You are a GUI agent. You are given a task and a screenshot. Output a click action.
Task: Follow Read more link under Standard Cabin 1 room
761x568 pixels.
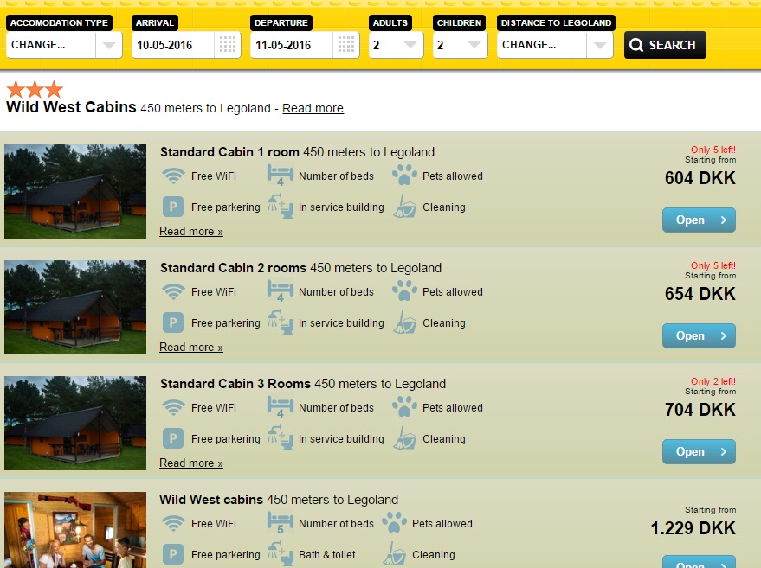[x=191, y=231]
